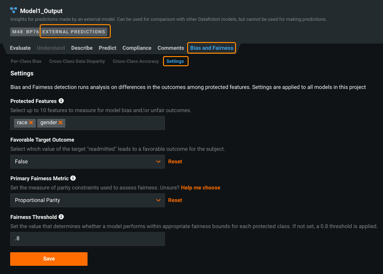Reset the Favorable Target Outcome value
The height and width of the screenshot is (274, 383).
point(175,161)
